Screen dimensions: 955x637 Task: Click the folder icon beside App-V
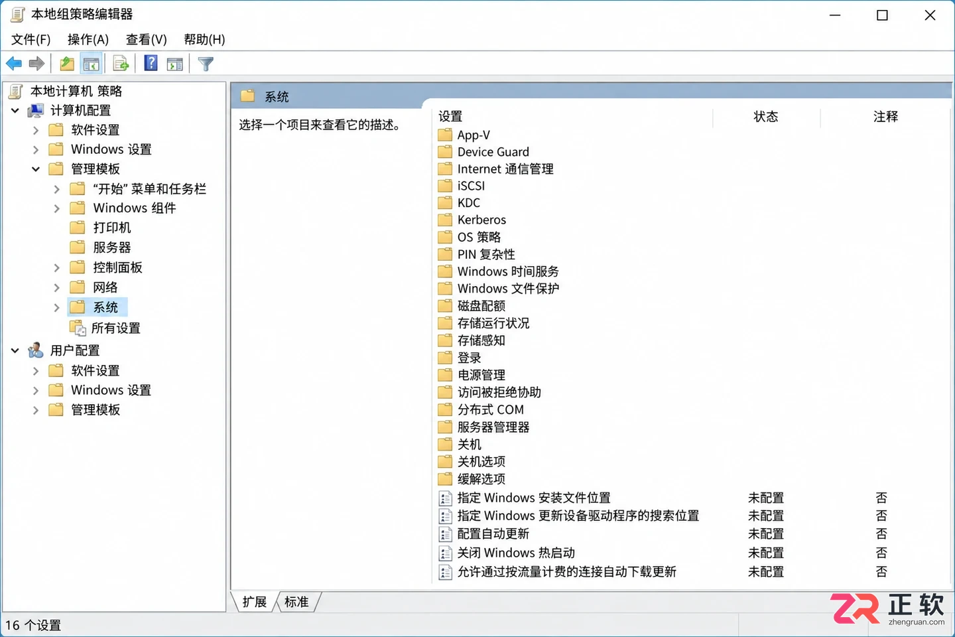pos(445,135)
